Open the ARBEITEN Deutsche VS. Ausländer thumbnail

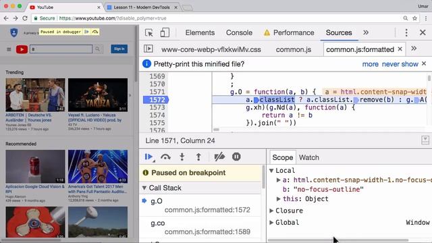[x=35, y=94]
